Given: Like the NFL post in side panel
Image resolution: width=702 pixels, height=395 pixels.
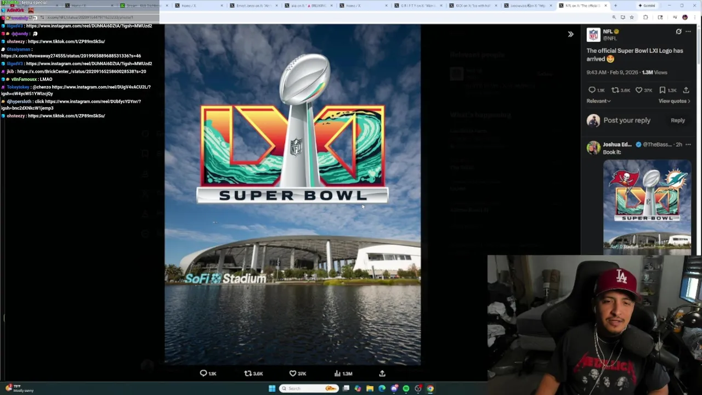Looking at the screenshot, I should click(639, 90).
